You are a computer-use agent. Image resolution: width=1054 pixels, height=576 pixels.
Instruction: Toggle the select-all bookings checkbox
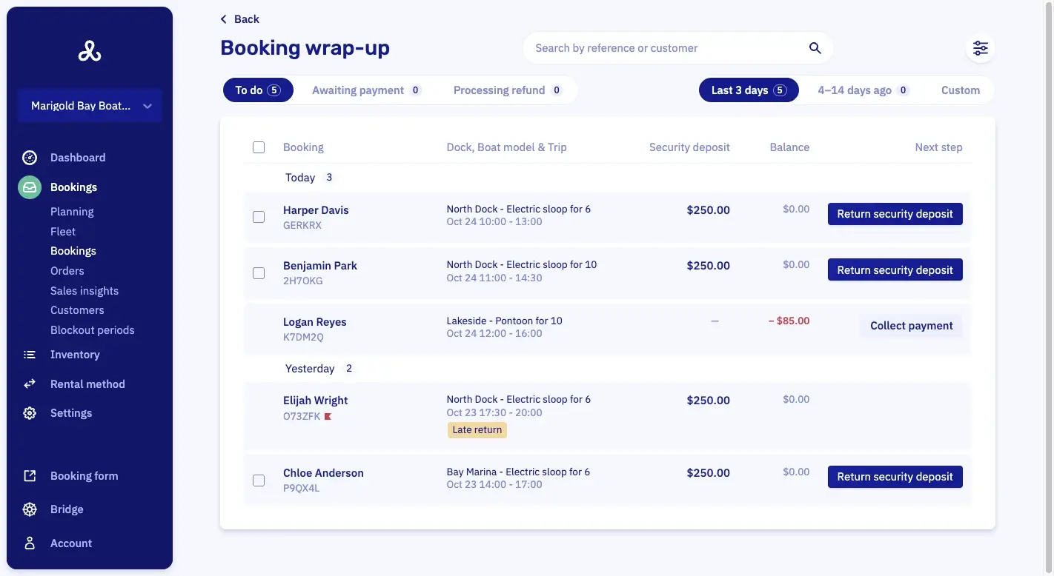click(x=259, y=147)
